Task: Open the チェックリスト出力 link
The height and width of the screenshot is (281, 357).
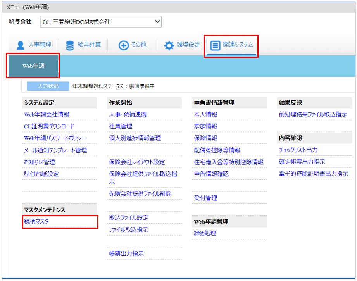Action: pos(298,150)
